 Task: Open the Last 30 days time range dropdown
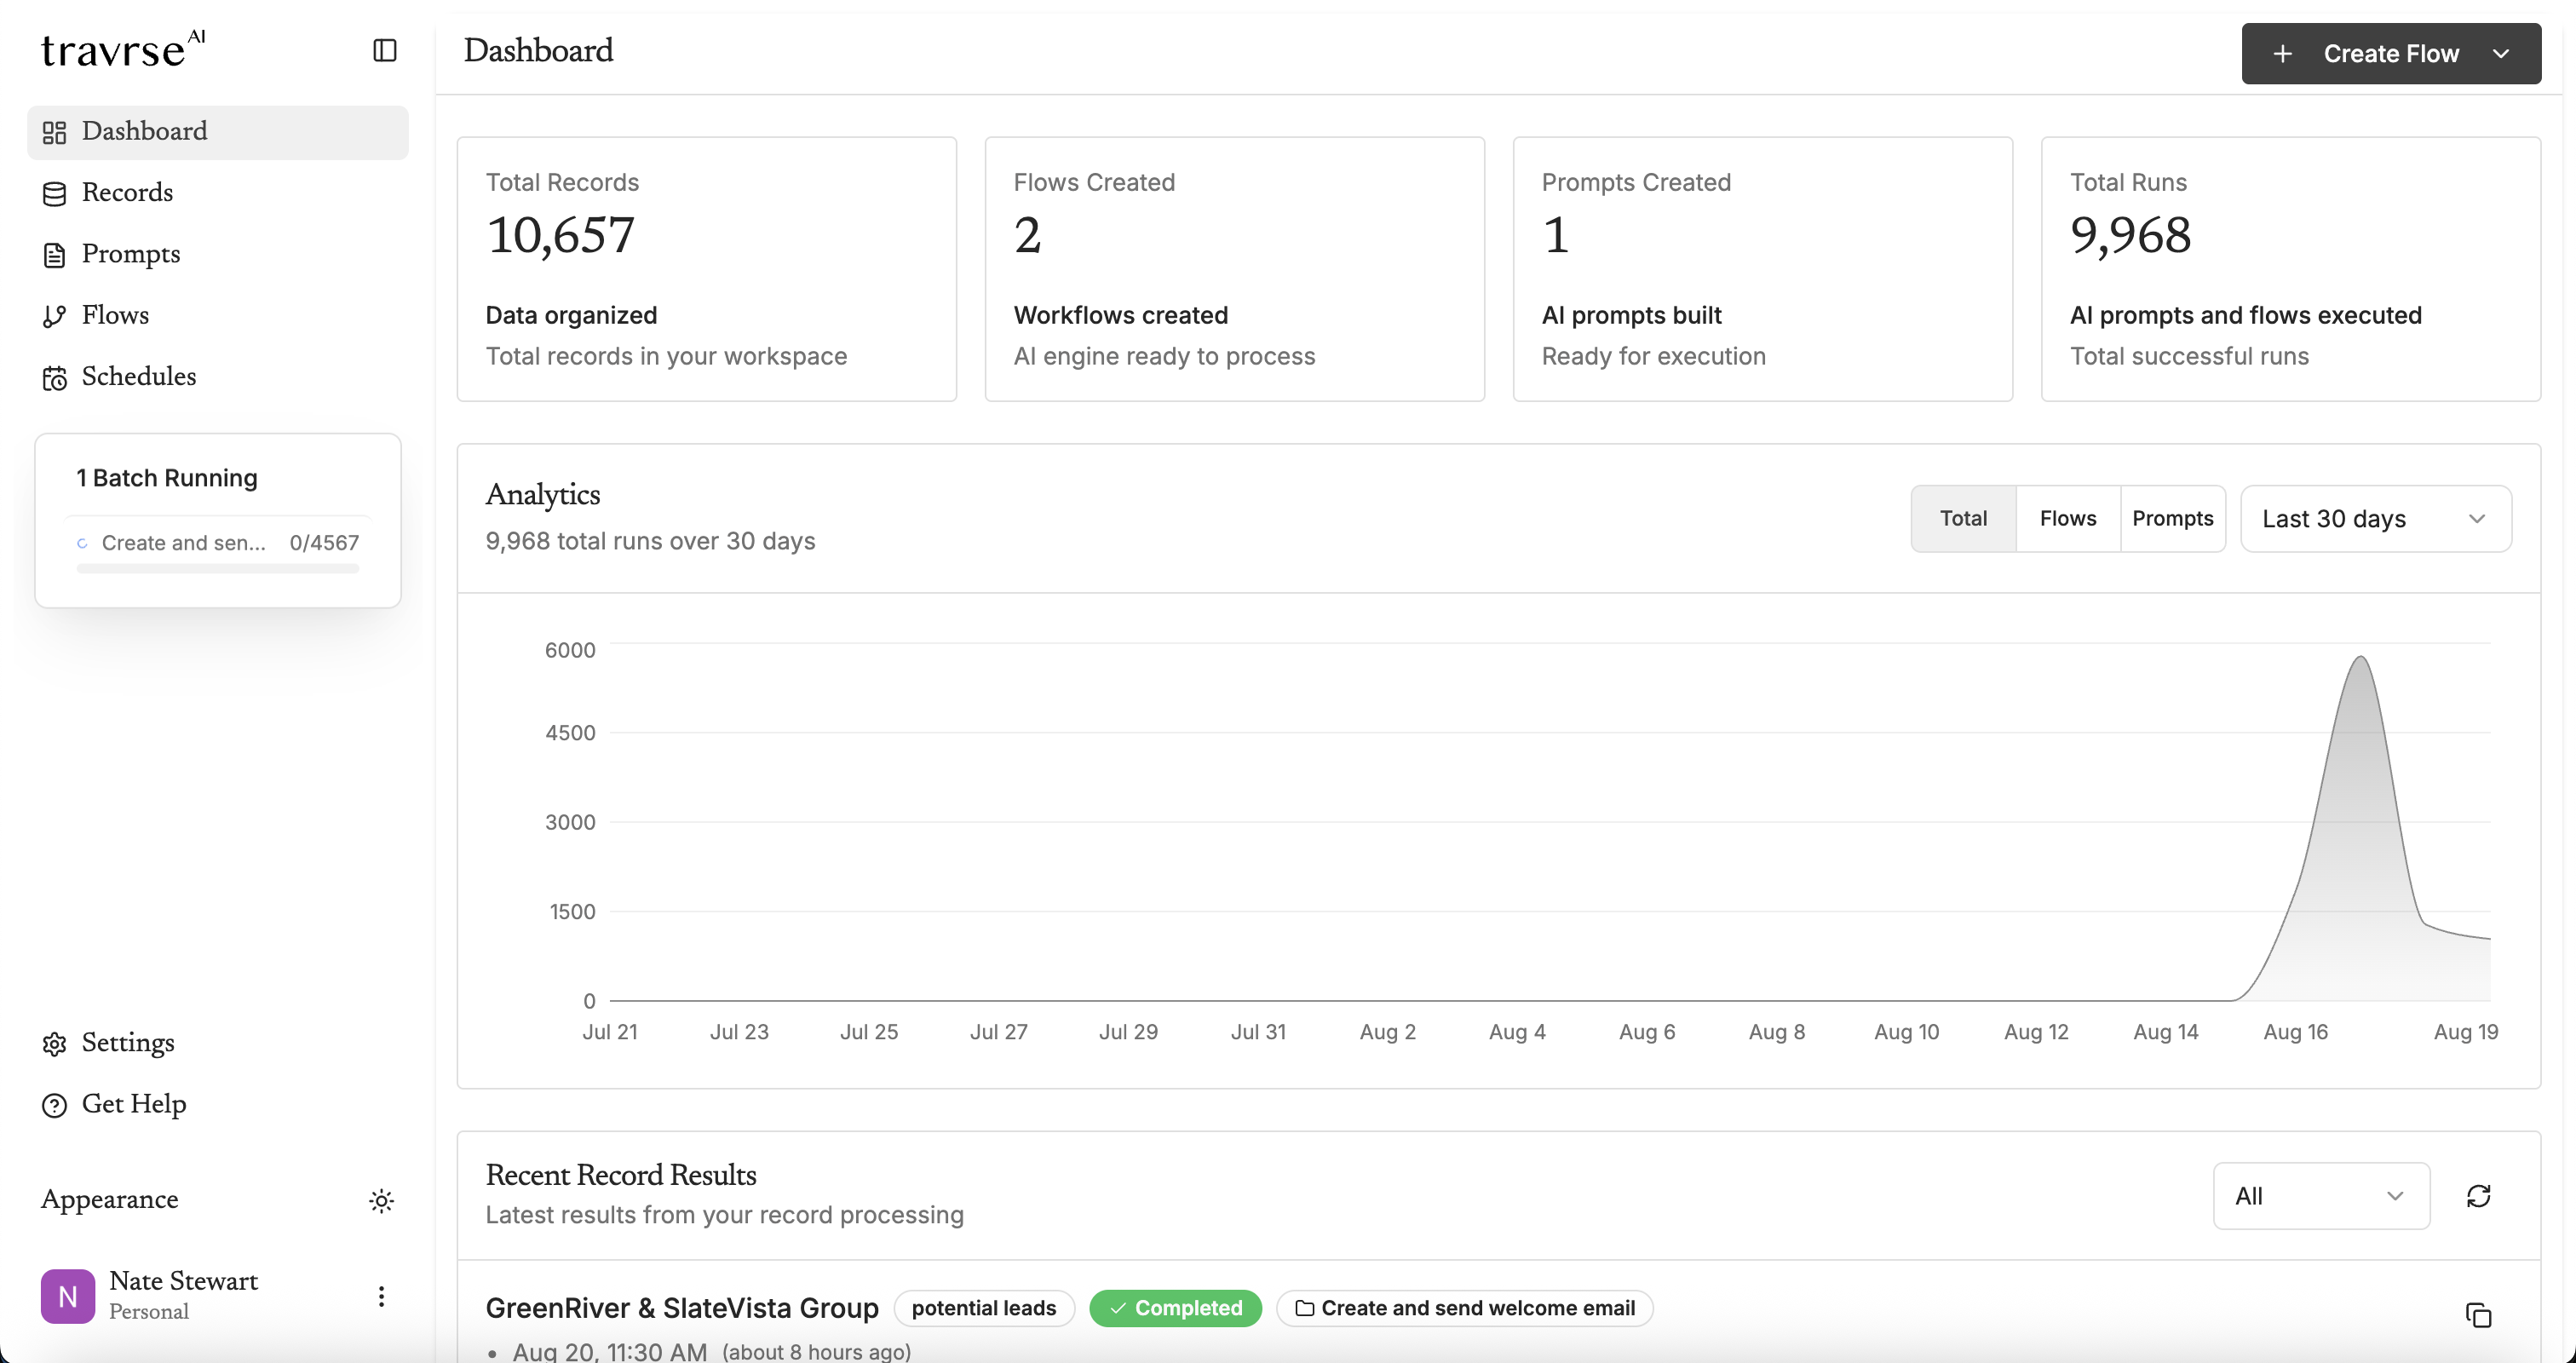pos(2376,518)
